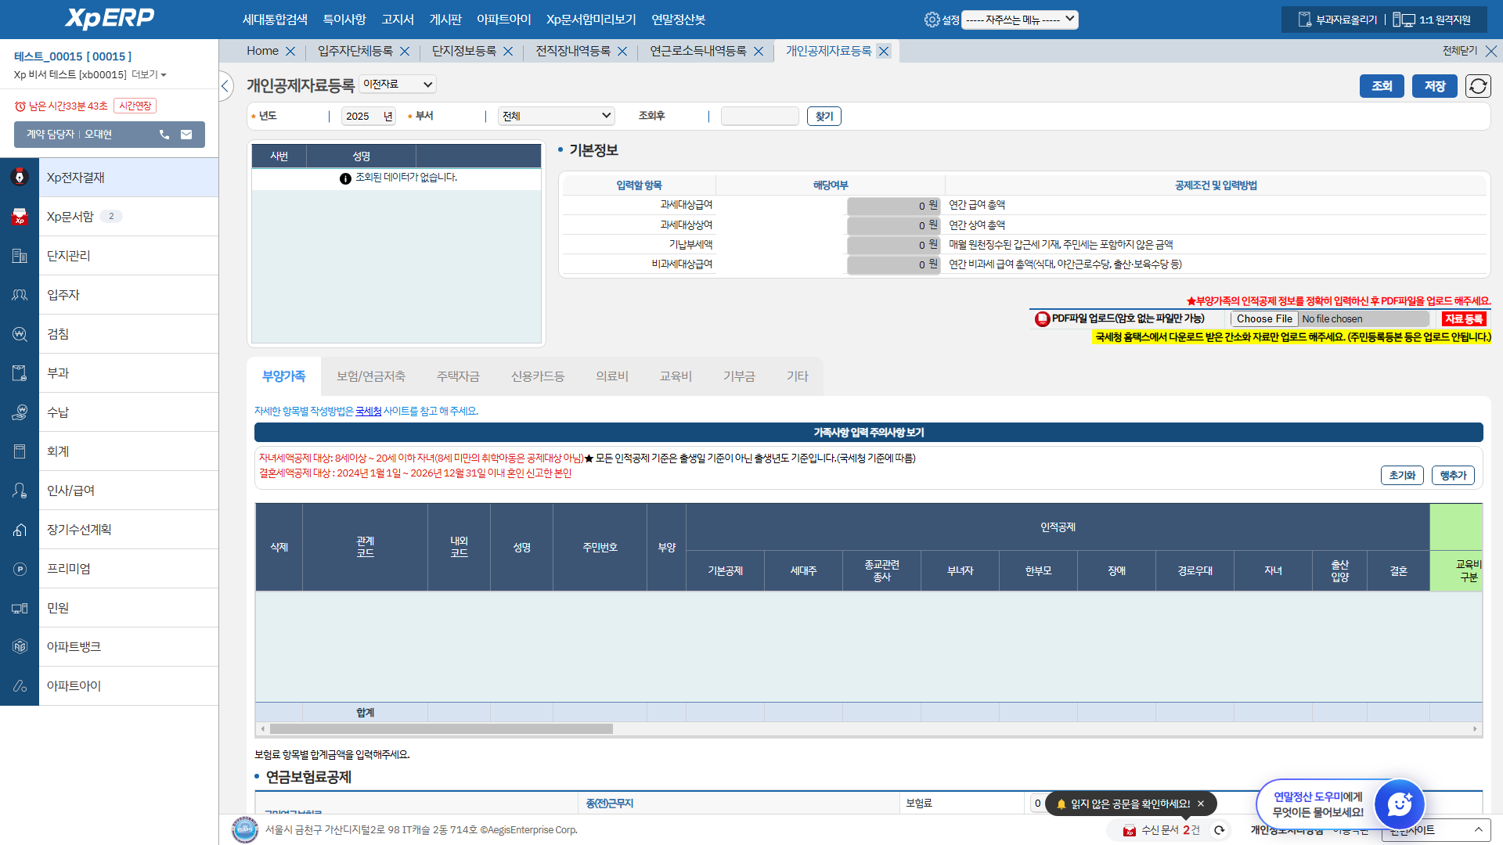Open the 국세청 hyperlink
The height and width of the screenshot is (845, 1503).
[368, 411]
